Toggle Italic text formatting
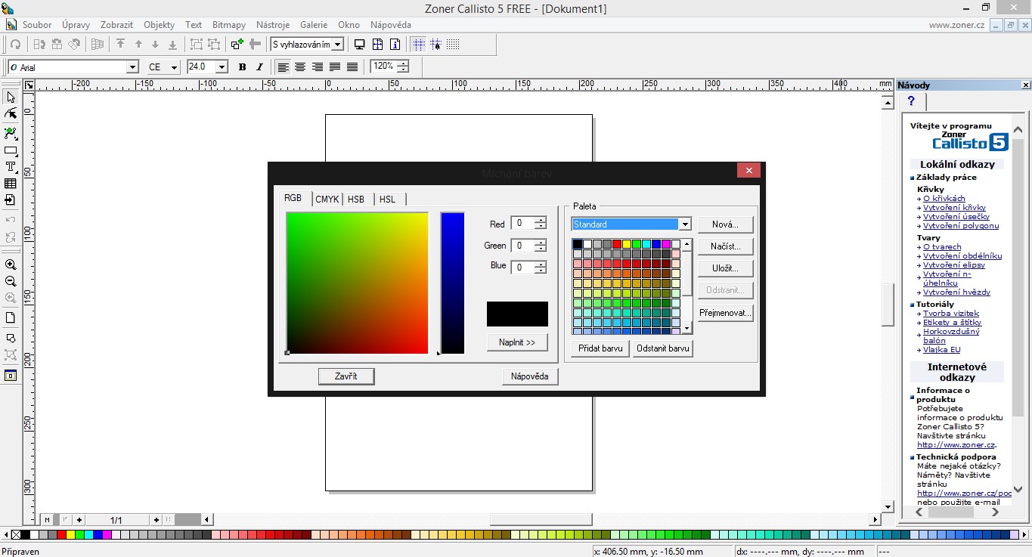 pos(260,67)
